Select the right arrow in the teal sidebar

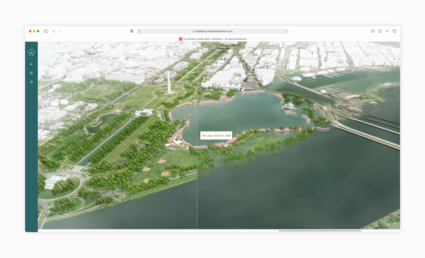[x=31, y=82]
